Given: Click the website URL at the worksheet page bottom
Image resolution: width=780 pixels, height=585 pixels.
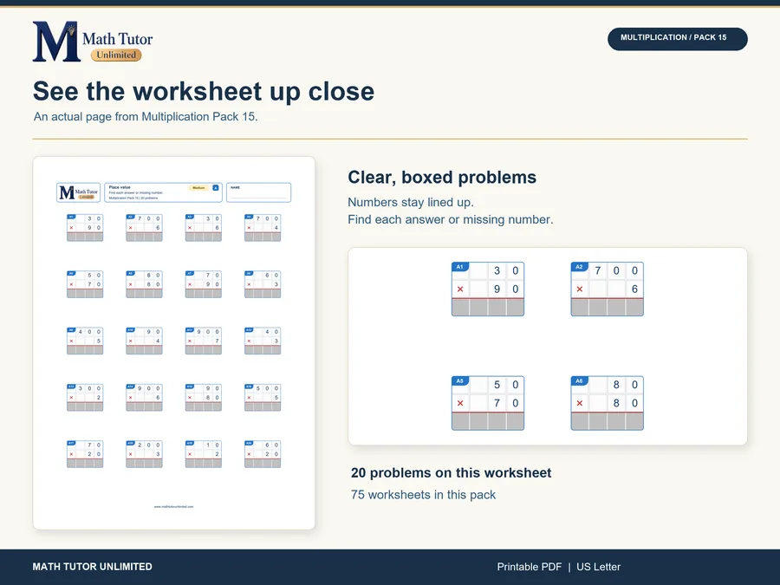Looking at the screenshot, I should [x=173, y=506].
